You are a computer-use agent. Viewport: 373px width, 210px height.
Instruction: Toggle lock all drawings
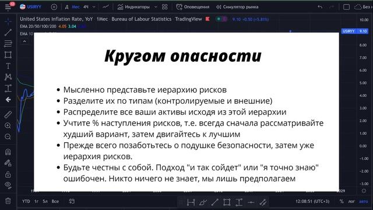8,174
